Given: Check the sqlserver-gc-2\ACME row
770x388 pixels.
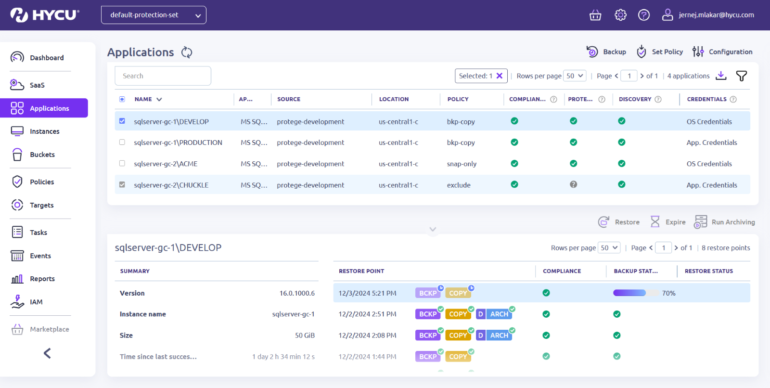Looking at the screenshot, I should coord(122,164).
